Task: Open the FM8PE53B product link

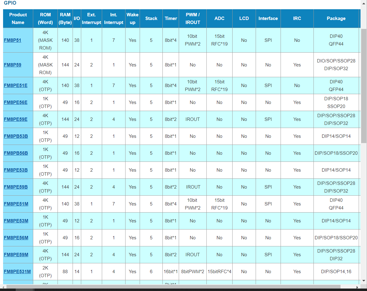Action: [16, 170]
